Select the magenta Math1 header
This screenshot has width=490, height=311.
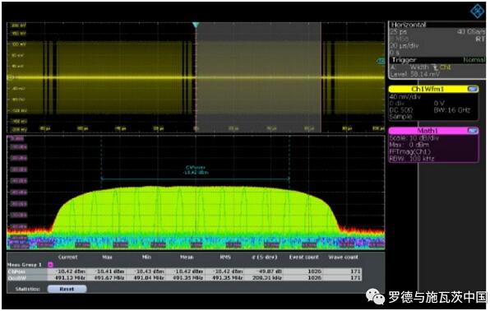tap(433, 131)
